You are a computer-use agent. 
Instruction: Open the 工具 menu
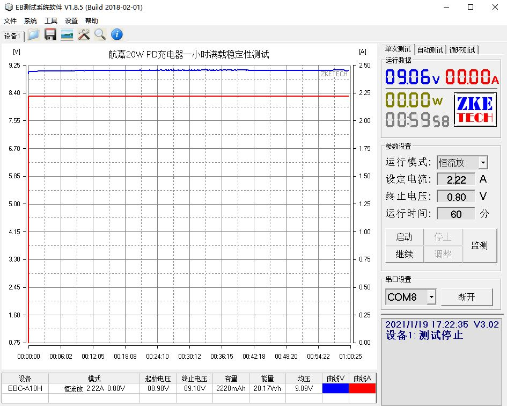(x=51, y=21)
